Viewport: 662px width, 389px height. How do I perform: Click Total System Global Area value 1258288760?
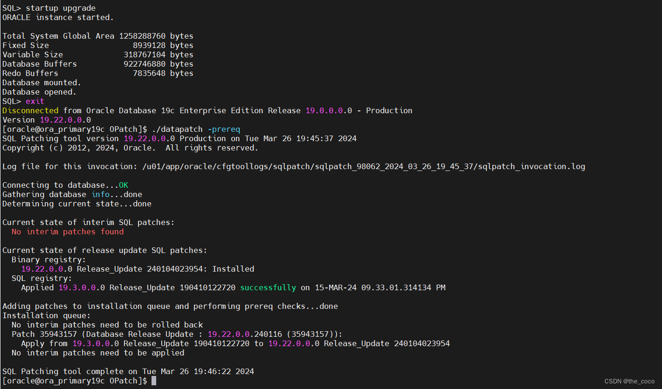coord(142,36)
